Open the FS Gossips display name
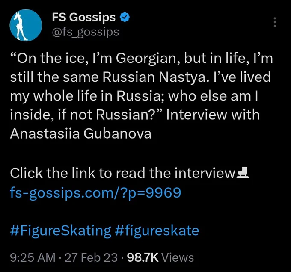291x272 pixels. 84,17
